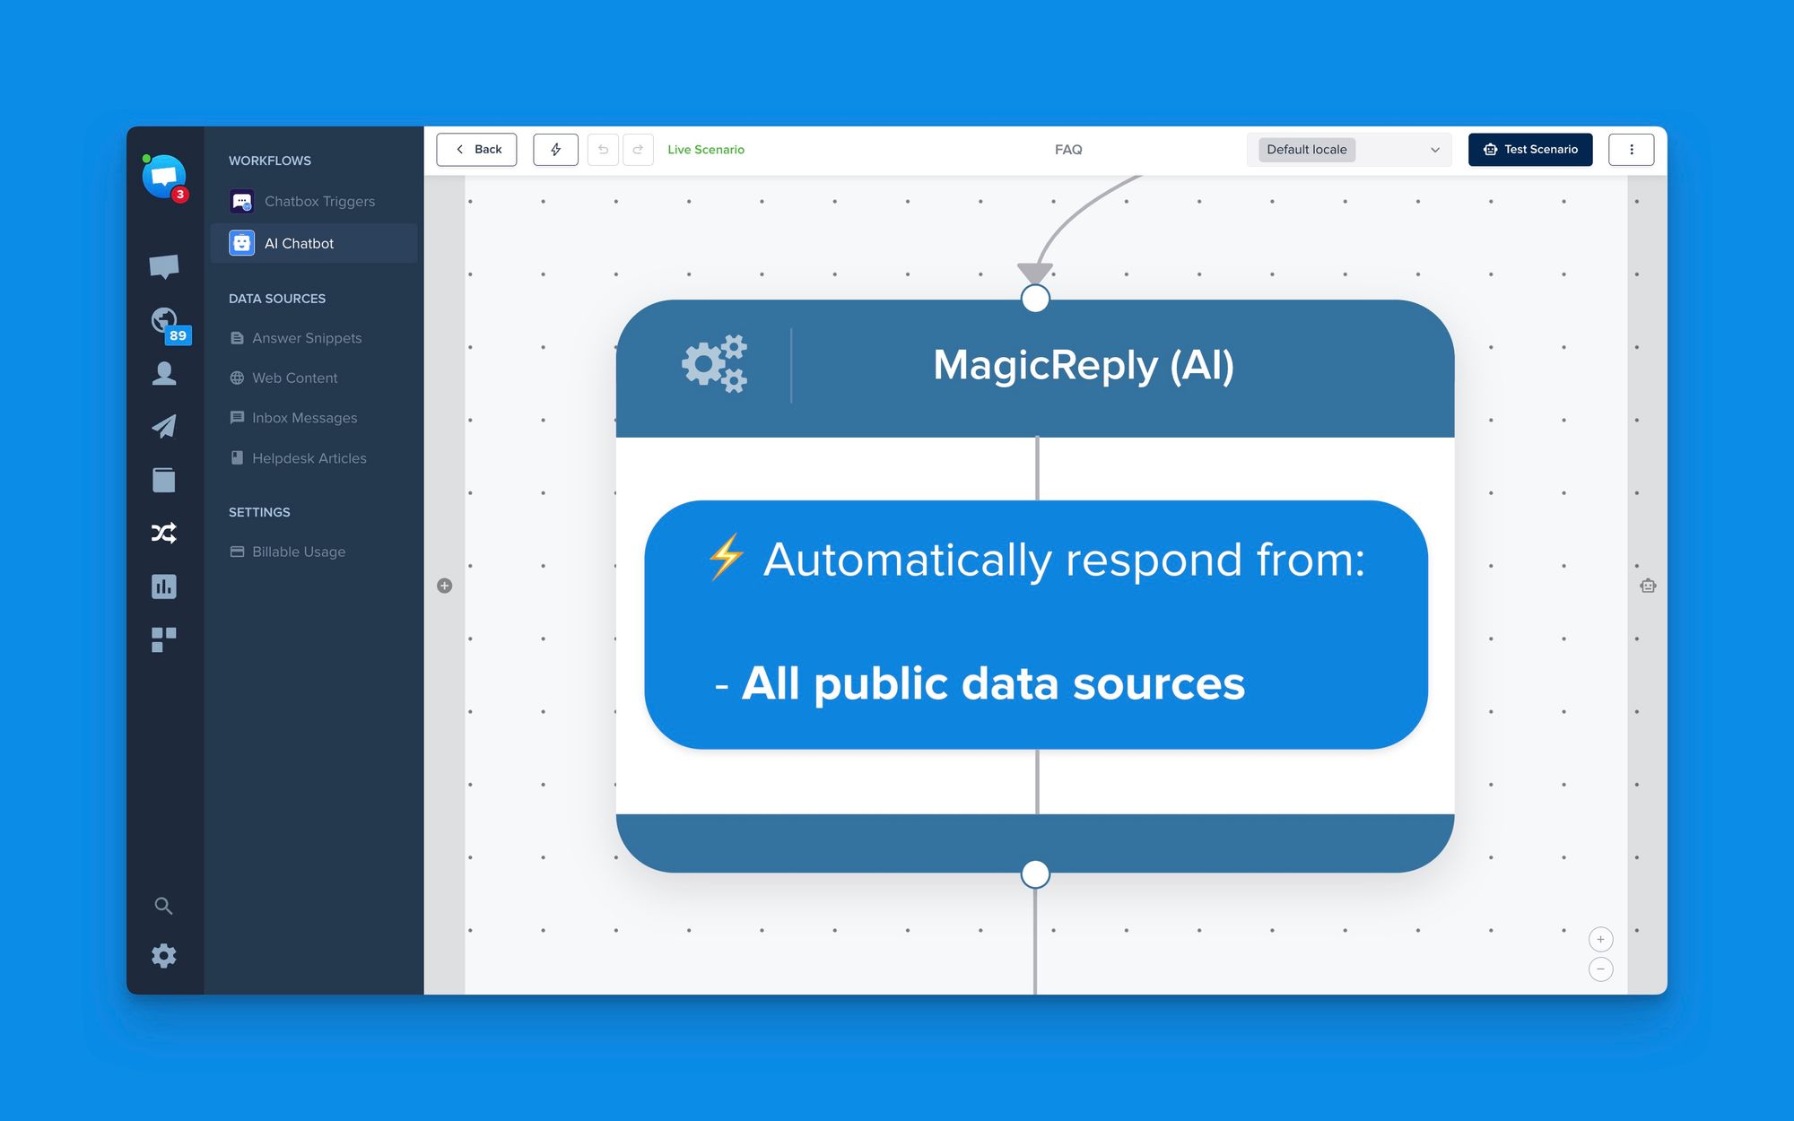
Task: Navigate back using Back button
Action: pyautogui.click(x=479, y=149)
